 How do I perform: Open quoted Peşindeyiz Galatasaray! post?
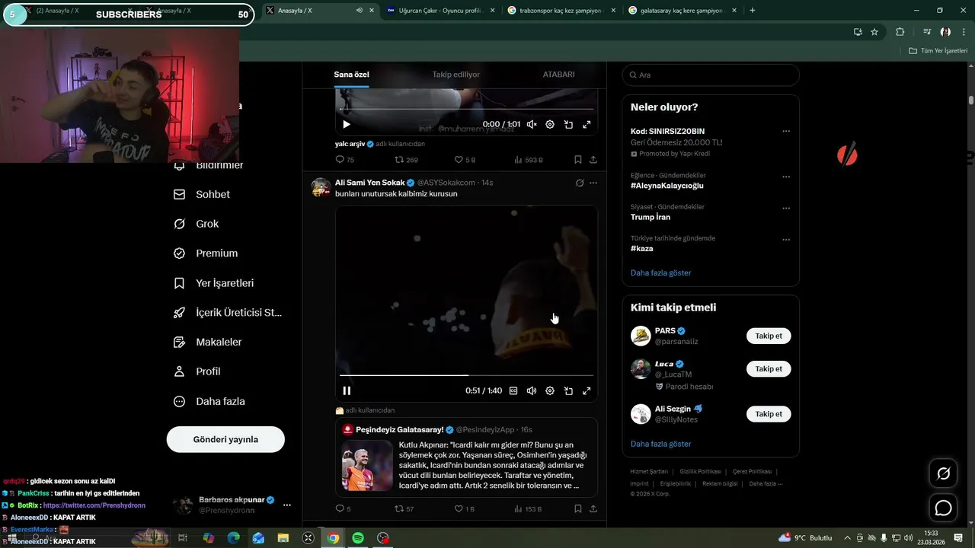(466, 457)
